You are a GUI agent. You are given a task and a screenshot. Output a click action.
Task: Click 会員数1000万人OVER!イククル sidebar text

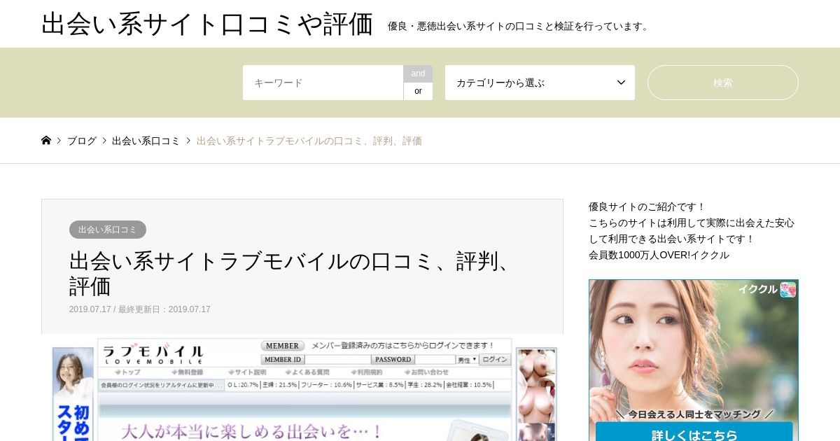tap(659, 255)
